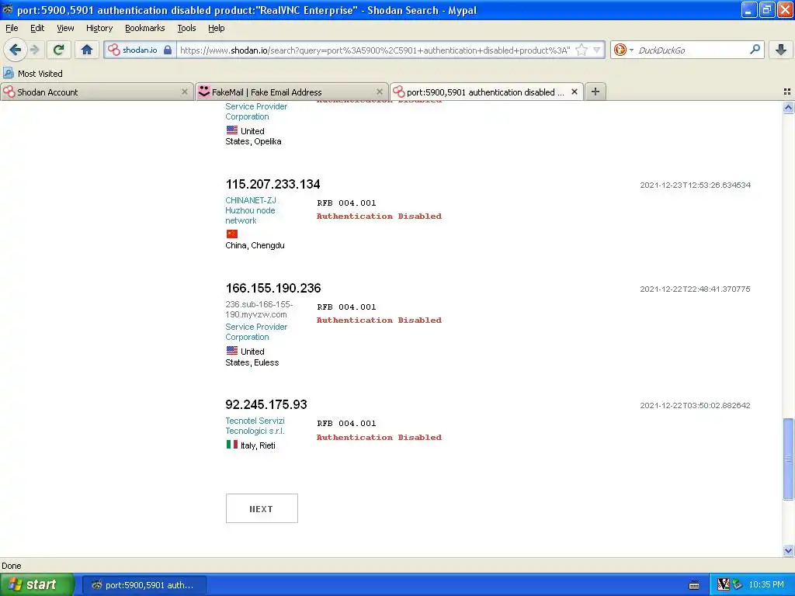Click the address bar URL field
This screenshot has height=596, width=795.
tap(375, 50)
